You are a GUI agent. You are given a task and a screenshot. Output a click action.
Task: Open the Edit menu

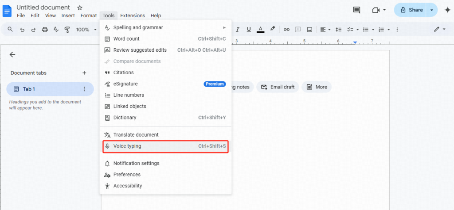pos(35,15)
